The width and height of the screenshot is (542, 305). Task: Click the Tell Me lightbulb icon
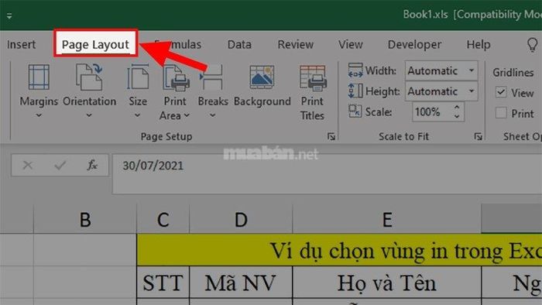point(532,45)
